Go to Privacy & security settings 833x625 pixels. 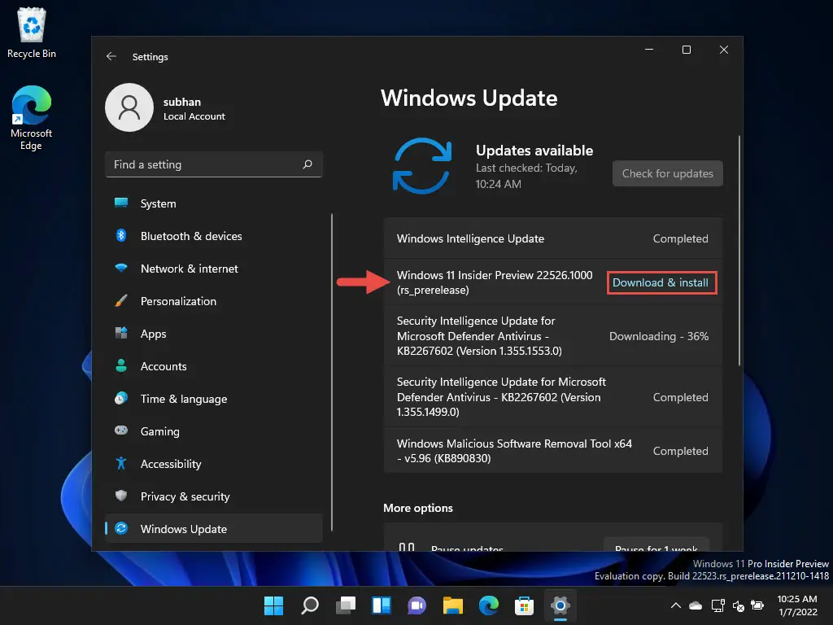click(x=214, y=496)
